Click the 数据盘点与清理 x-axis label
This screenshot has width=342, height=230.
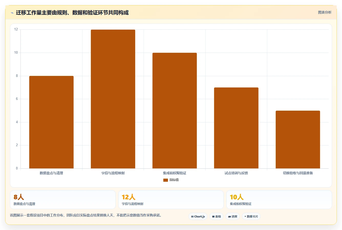pyautogui.click(x=51, y=173)
